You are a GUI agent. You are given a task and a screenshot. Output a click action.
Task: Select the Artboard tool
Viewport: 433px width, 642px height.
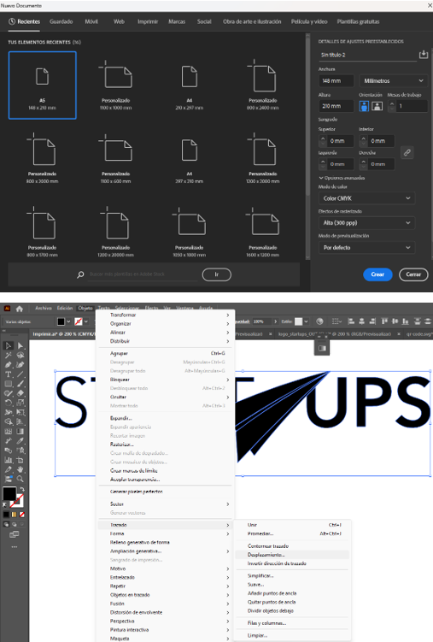tap(20, 460)
